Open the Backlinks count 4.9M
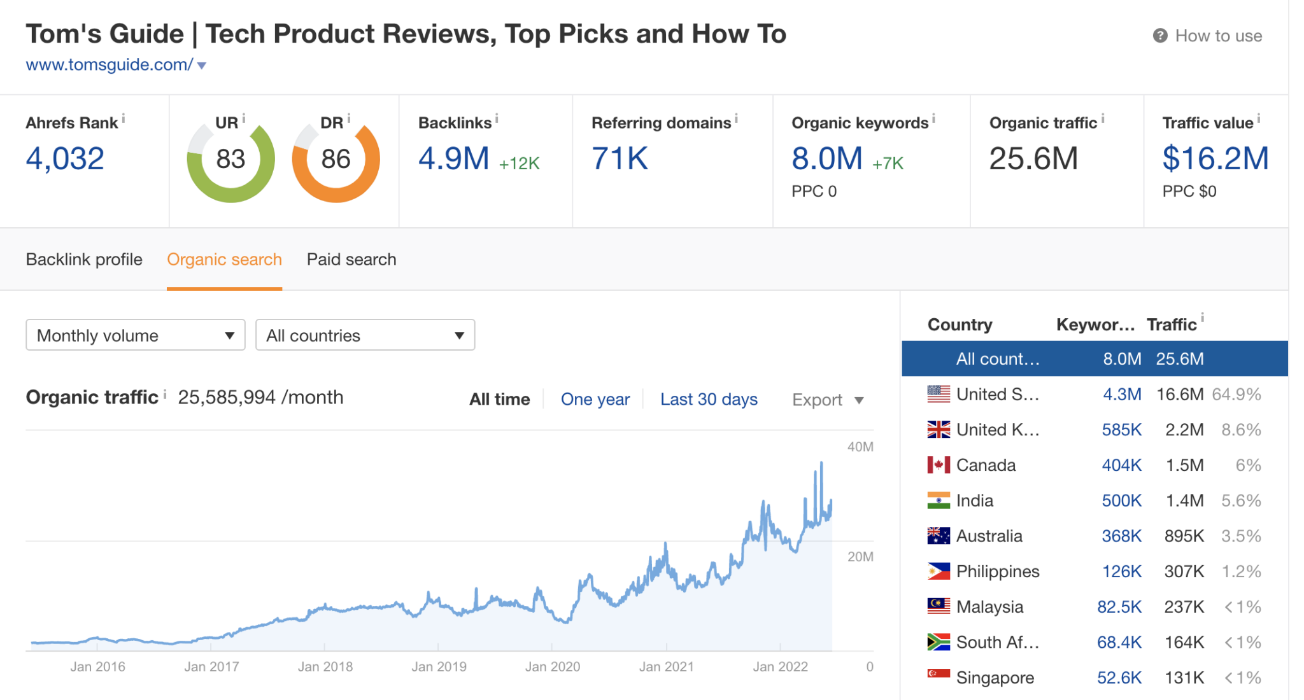Image resolution: width=1304 pixels, height=700 pixels. 454,158
